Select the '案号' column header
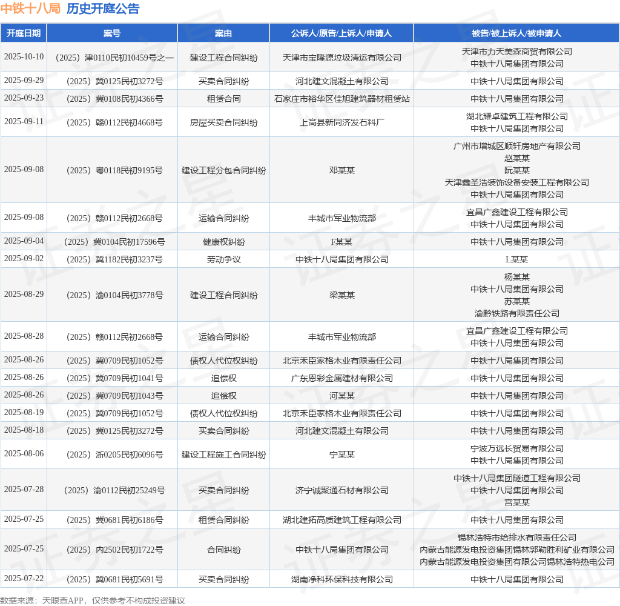 point(112,33)
